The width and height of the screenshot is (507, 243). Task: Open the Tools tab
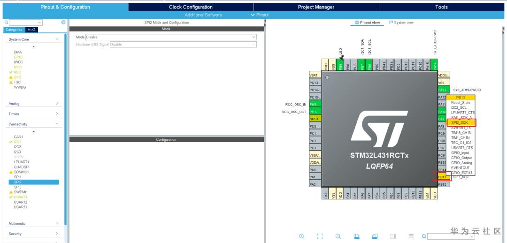(441, 7)
